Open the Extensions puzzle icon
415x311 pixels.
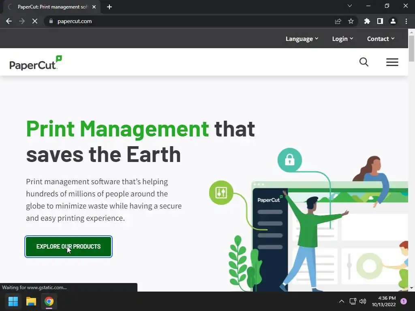[x=367, y=21]
